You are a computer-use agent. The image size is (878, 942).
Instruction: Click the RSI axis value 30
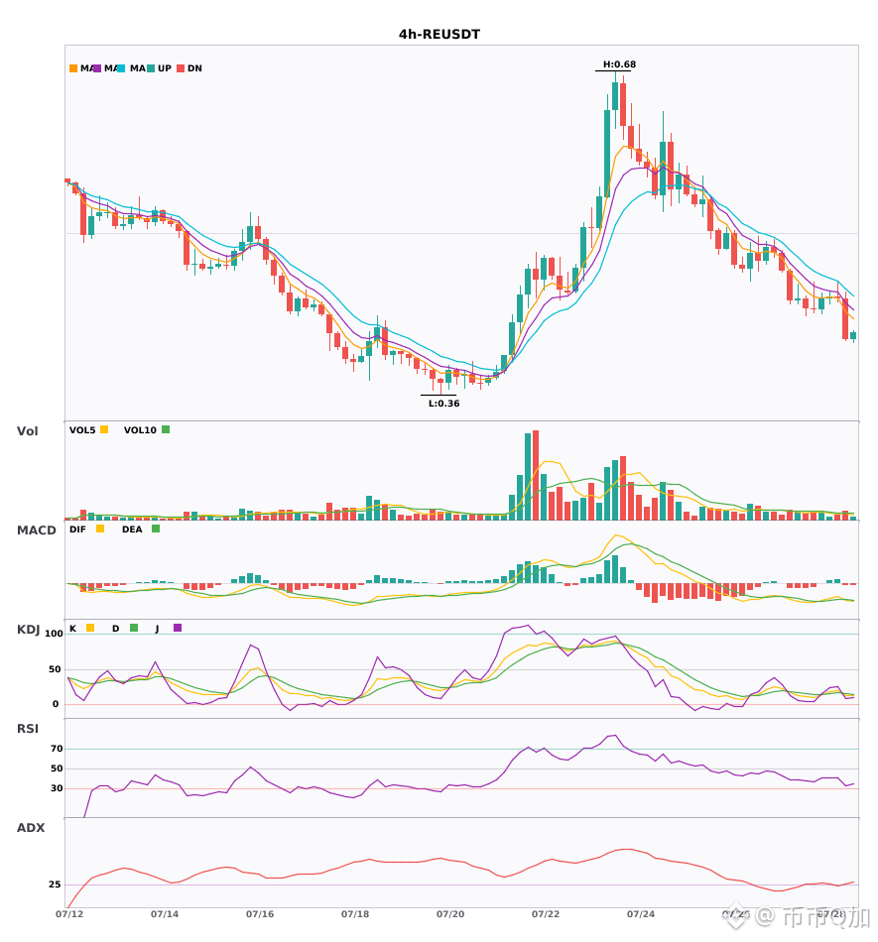[x=57, y=788]
